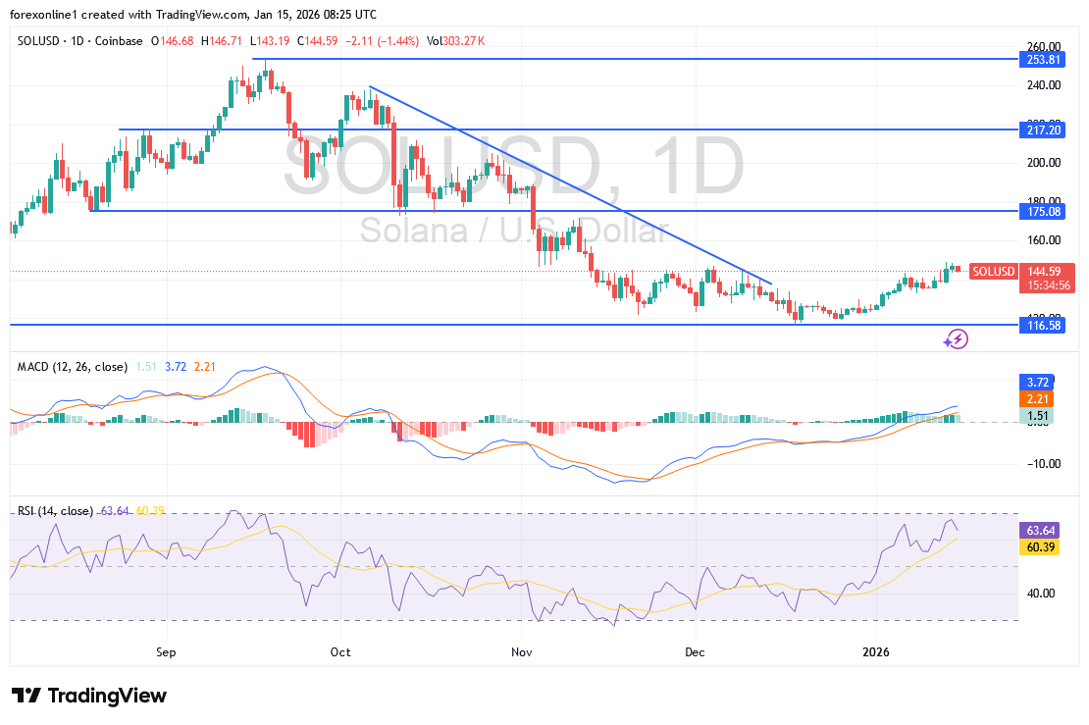
Task: Open the 1D timeframe selector in the legend
Action: 78,41
